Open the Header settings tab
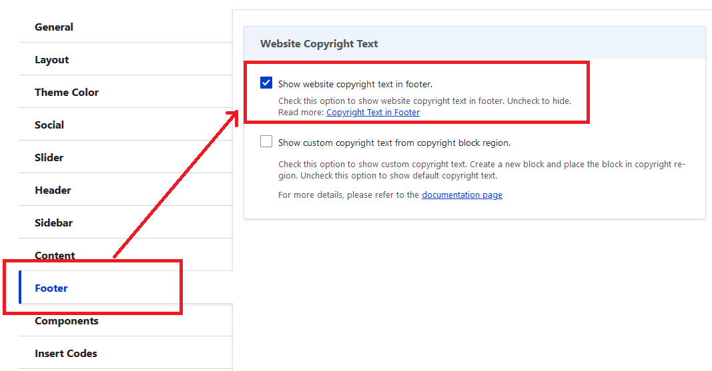712x371 pixels. 53,190
